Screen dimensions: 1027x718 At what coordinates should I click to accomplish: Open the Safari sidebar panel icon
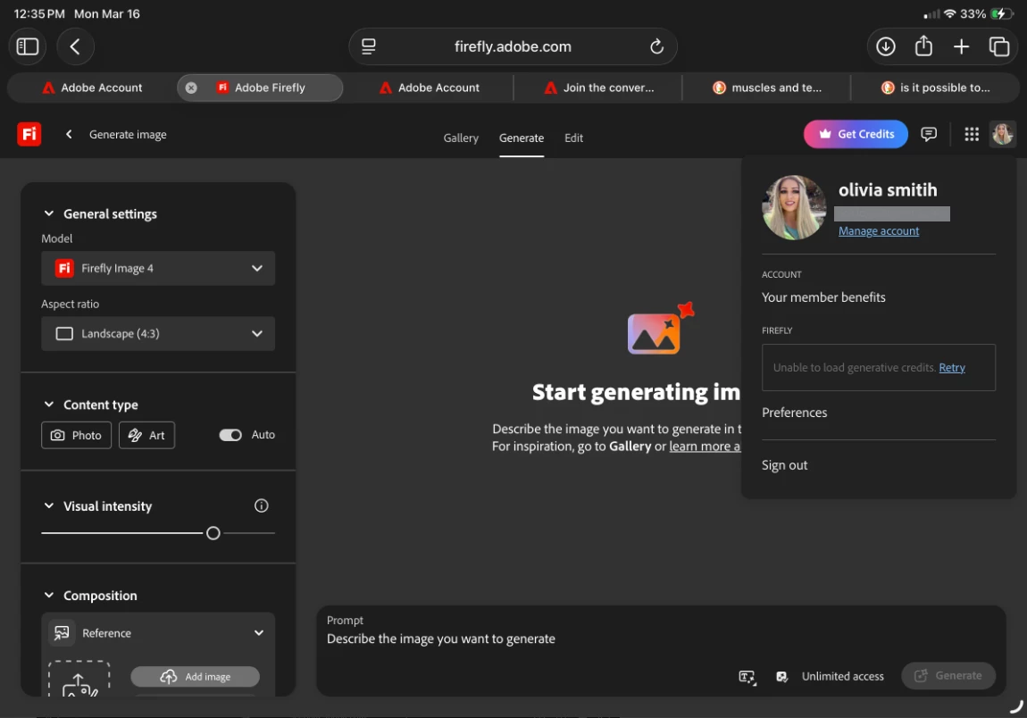28,46
